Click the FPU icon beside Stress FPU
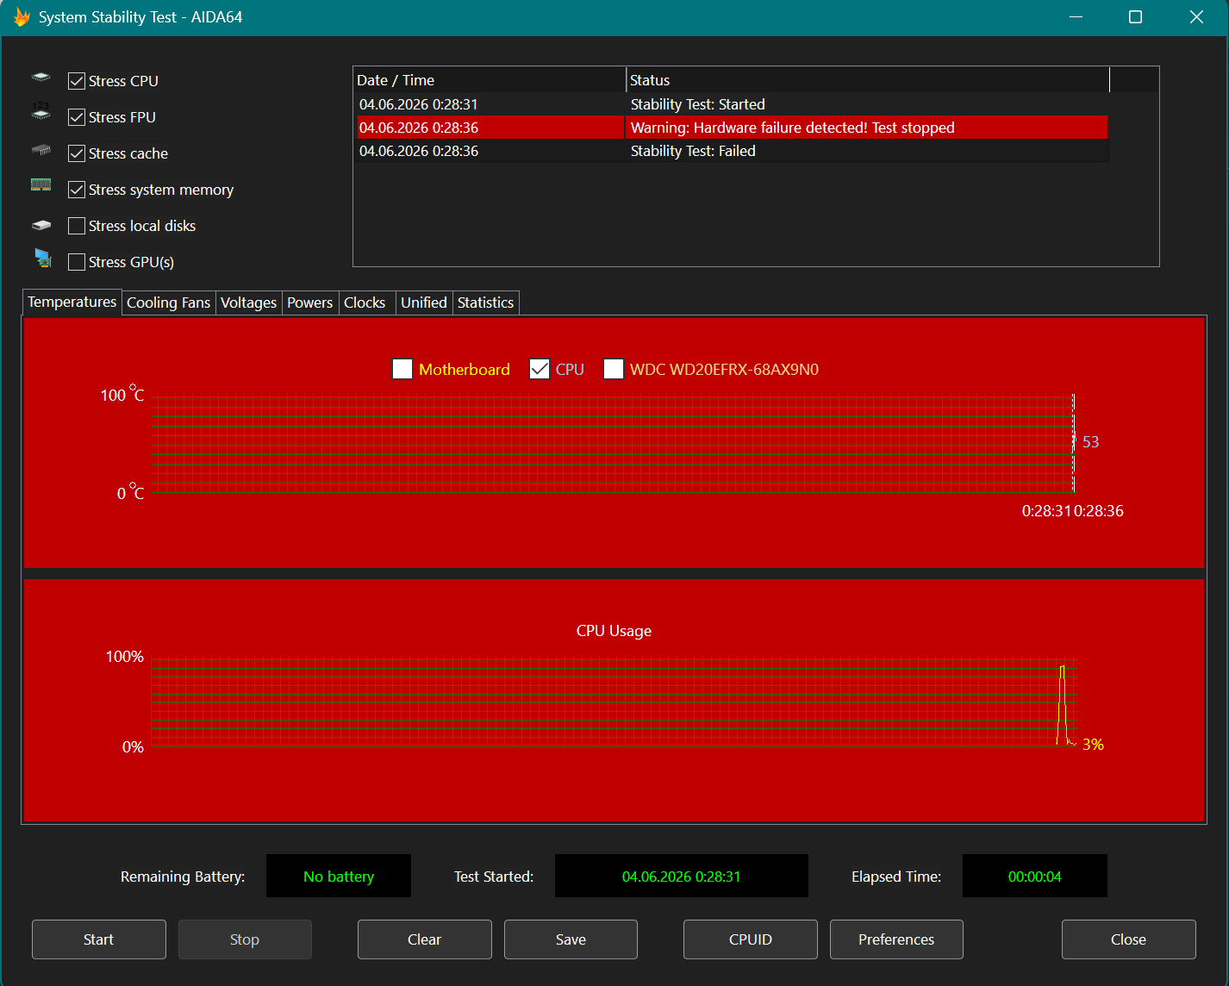The width and height of the screenshot is (1229, 986). tap(41, 111)
